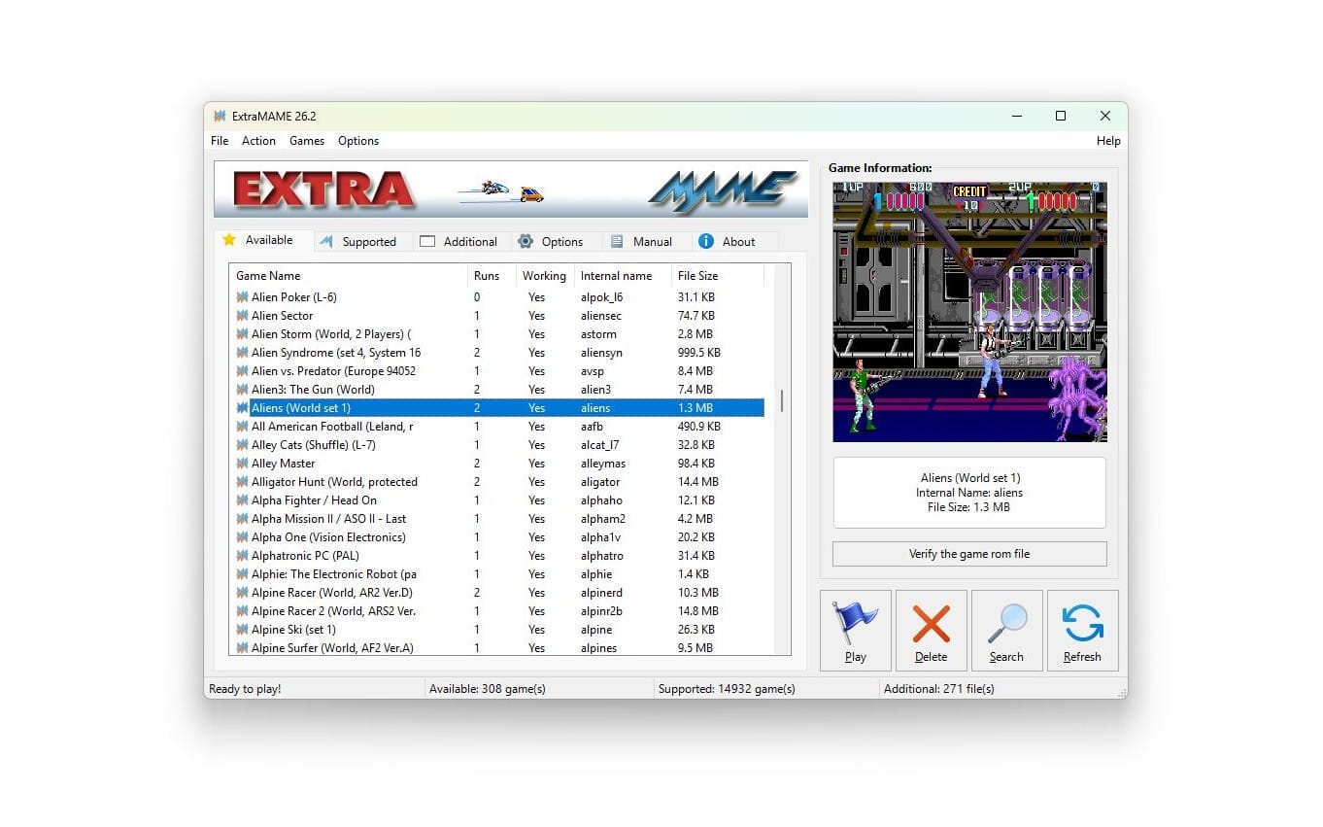Screen dimensions: 1323x827
Task: Open the Options menu in menu bar
Action: click(358, 141)
